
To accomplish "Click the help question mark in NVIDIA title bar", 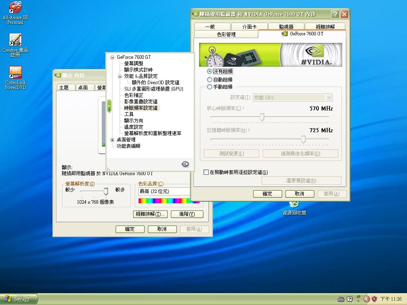I will (x=335, y=14).
